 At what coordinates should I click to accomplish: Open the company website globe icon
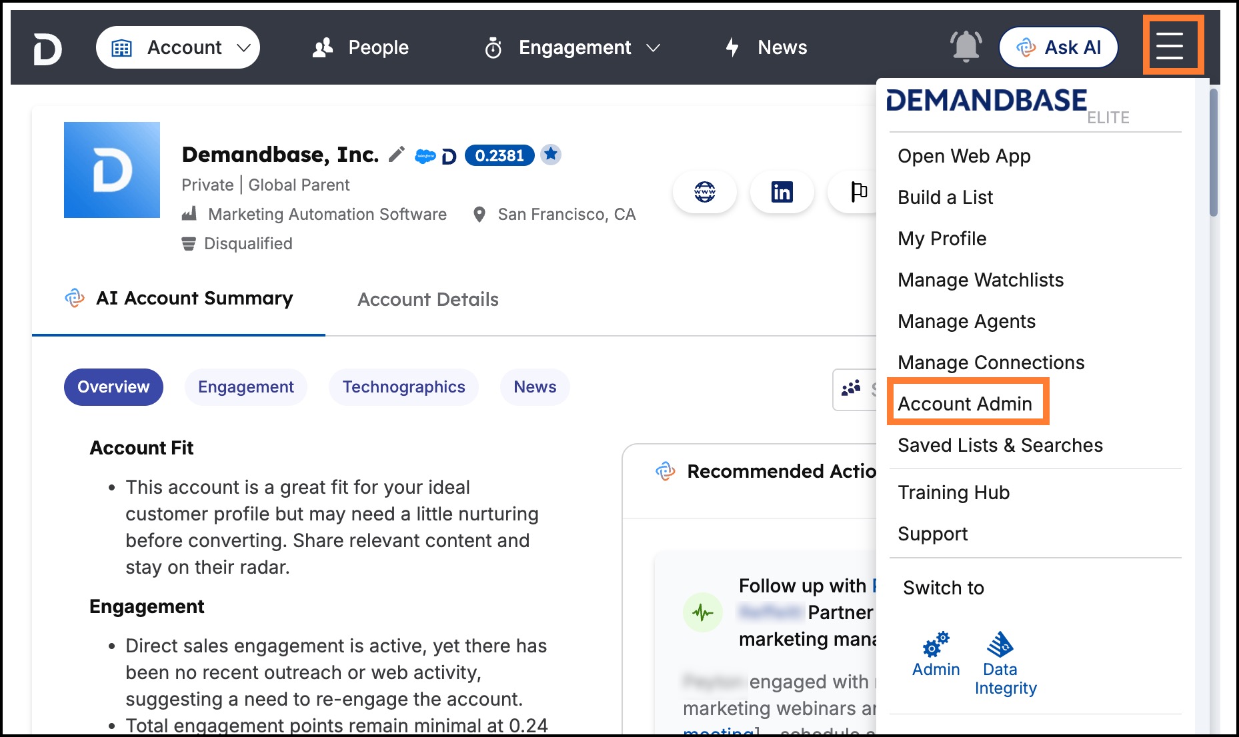click(x=705, y=192)
